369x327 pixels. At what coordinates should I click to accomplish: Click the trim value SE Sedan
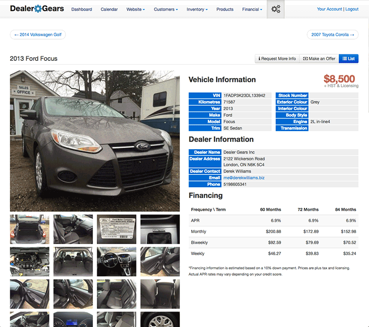(233, 128)
